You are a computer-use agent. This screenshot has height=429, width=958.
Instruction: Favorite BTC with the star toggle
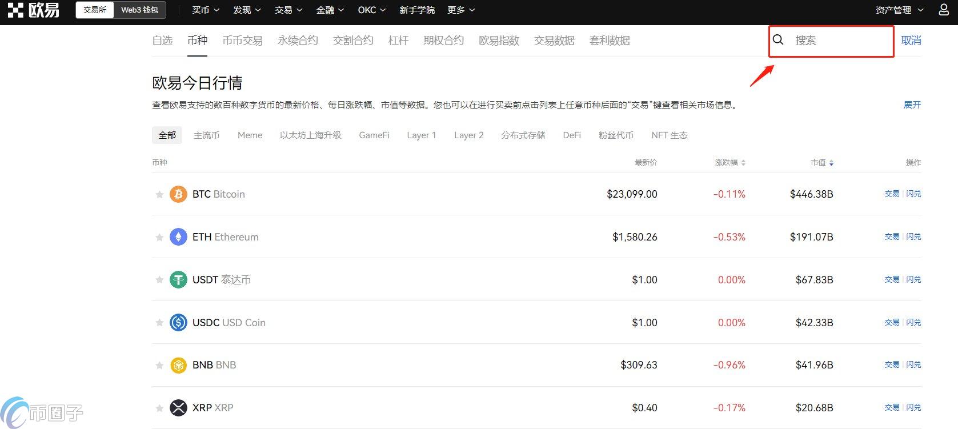point(159,195)
